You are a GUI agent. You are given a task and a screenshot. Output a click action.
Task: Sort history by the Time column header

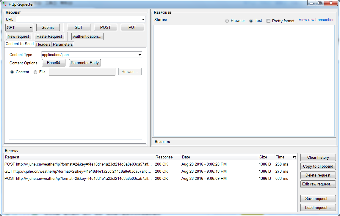(283, 157)
